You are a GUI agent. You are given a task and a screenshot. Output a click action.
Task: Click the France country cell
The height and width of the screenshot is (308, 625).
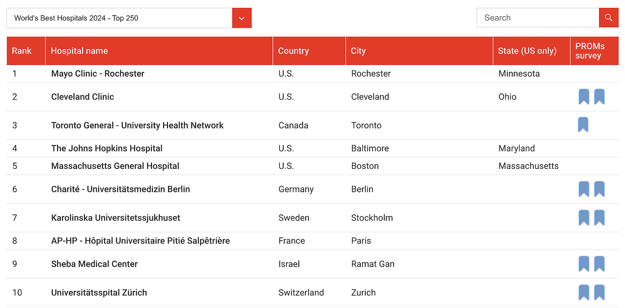click(x=292, y=241)
